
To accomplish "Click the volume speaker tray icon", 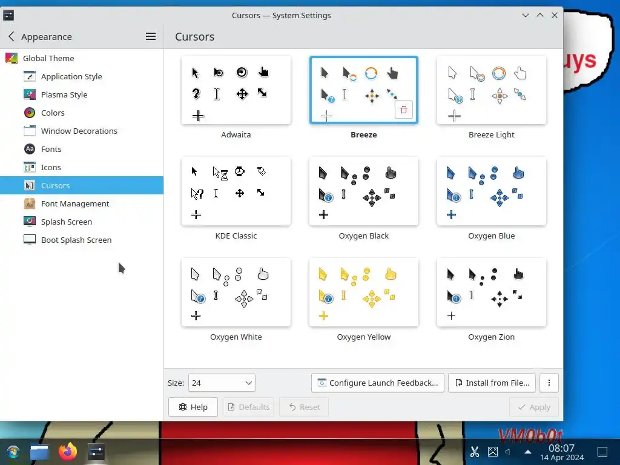I will point(508,451).
